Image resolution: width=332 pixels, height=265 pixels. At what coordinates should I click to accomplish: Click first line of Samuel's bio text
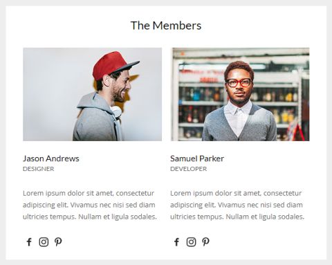(236, 193)
